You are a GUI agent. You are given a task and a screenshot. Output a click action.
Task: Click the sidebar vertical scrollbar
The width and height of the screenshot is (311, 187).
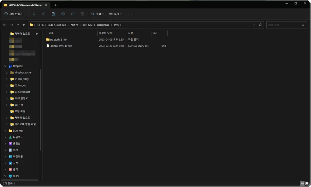coord(40,109)
